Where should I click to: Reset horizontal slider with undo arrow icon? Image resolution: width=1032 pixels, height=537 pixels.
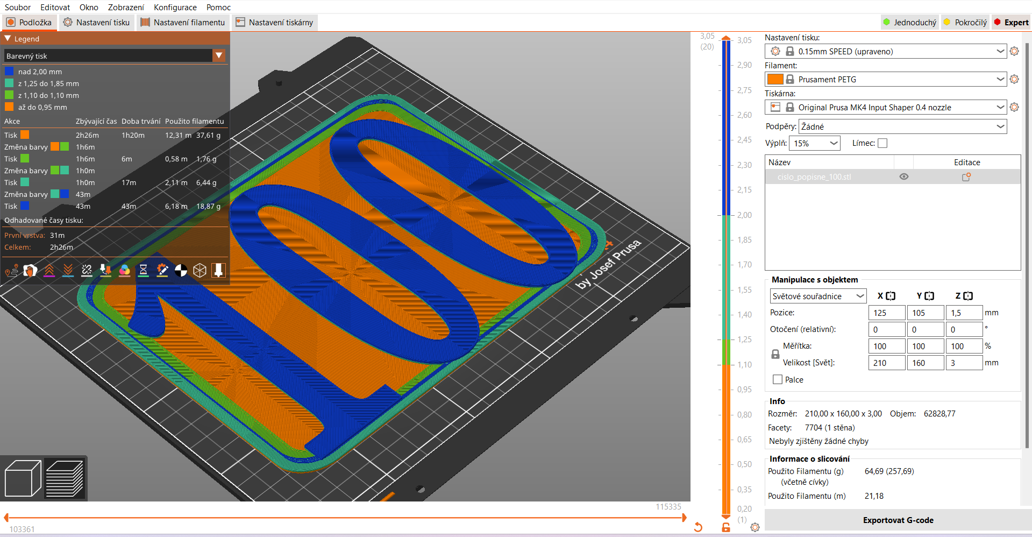pyautogui.click(x=698, y=527)
